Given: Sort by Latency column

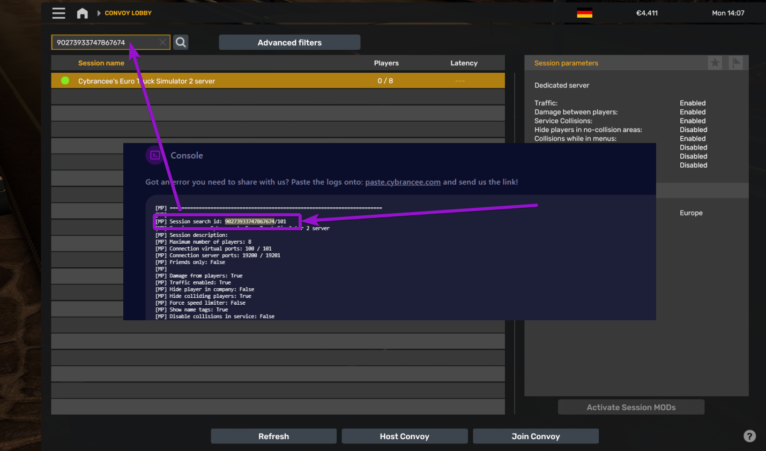Looking at the screenshot, I should [x=464, y=63].
